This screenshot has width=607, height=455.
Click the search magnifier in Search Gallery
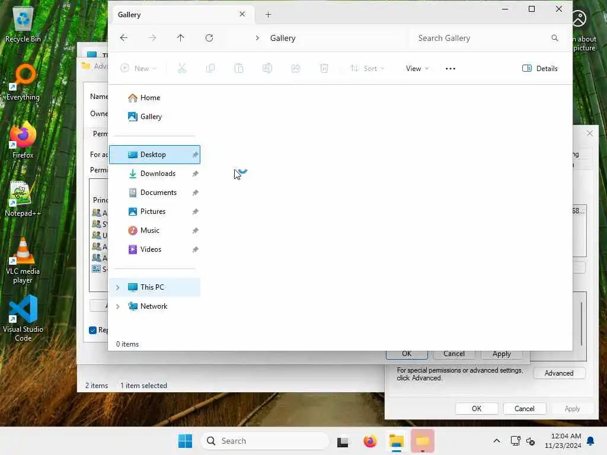tap(555, 38)
